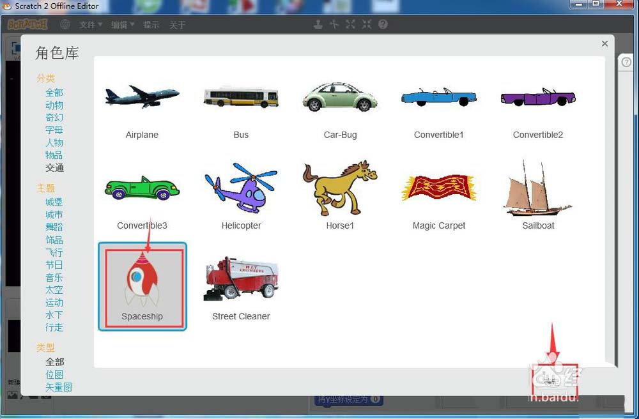Select the Airplane sprite thumbnail
This screenshot has width=639, height=419.
[142, 96]
